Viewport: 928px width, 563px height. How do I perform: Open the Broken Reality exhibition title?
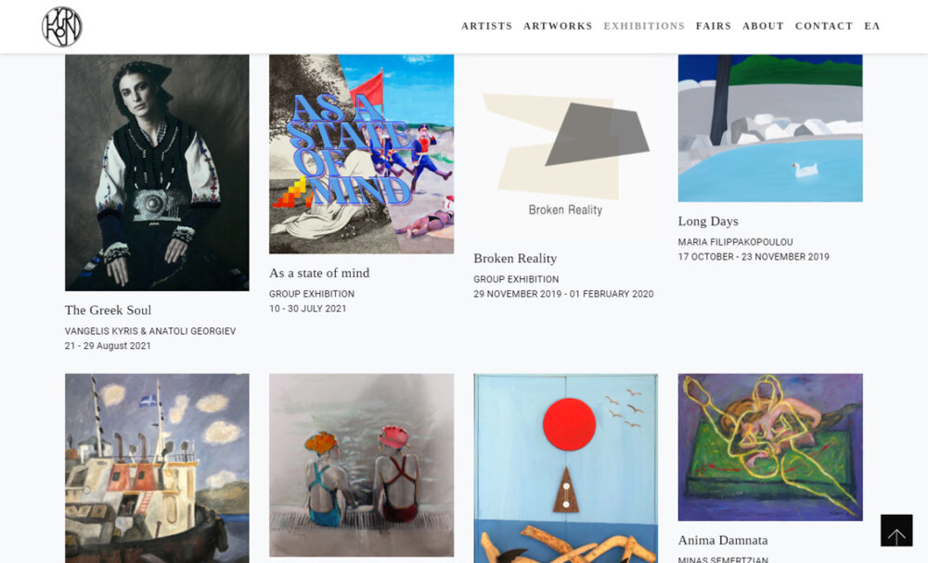[515, 259]
